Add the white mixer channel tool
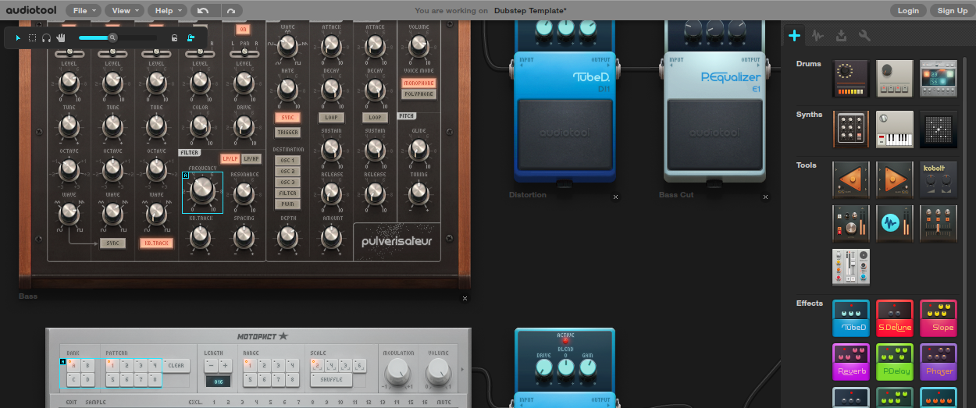The image size is (976, 408). (851, 268)
